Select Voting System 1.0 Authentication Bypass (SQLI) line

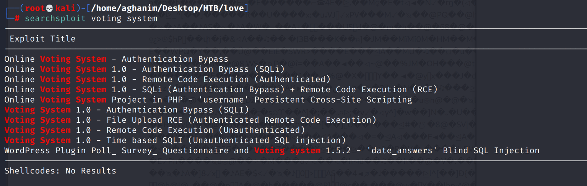(x=127, y=110)
